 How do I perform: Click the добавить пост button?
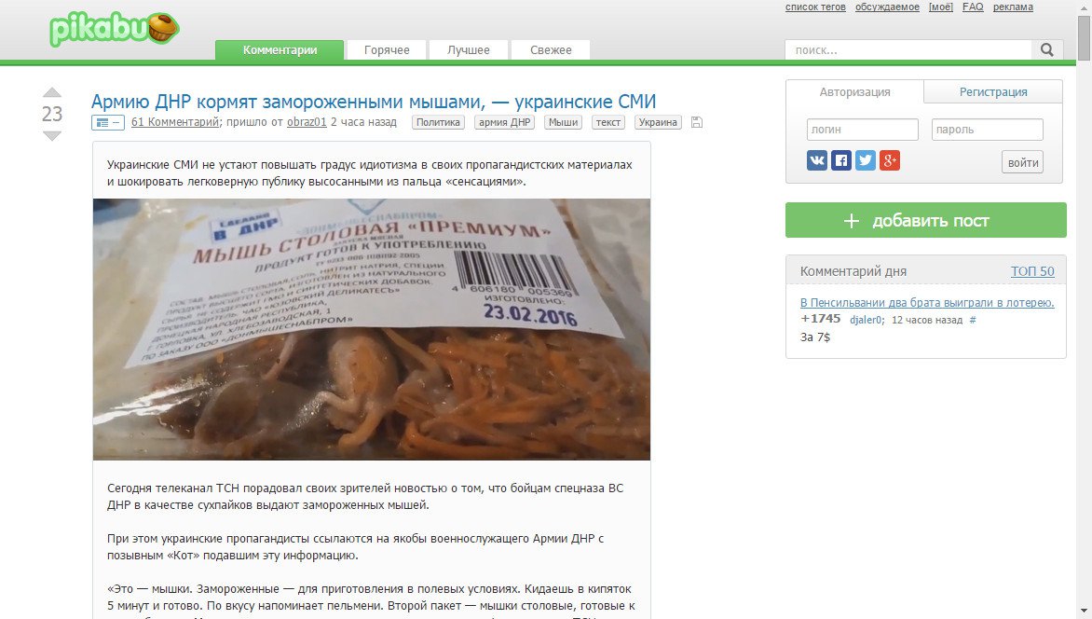tap(925, 220)
